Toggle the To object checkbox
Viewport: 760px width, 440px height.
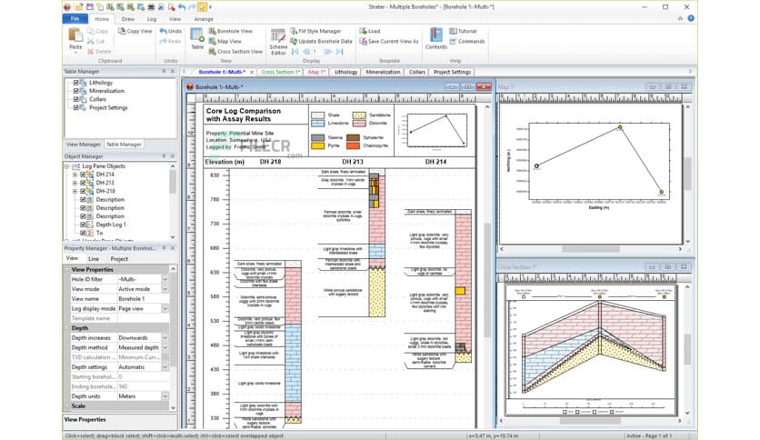click(x=83, y=233)
